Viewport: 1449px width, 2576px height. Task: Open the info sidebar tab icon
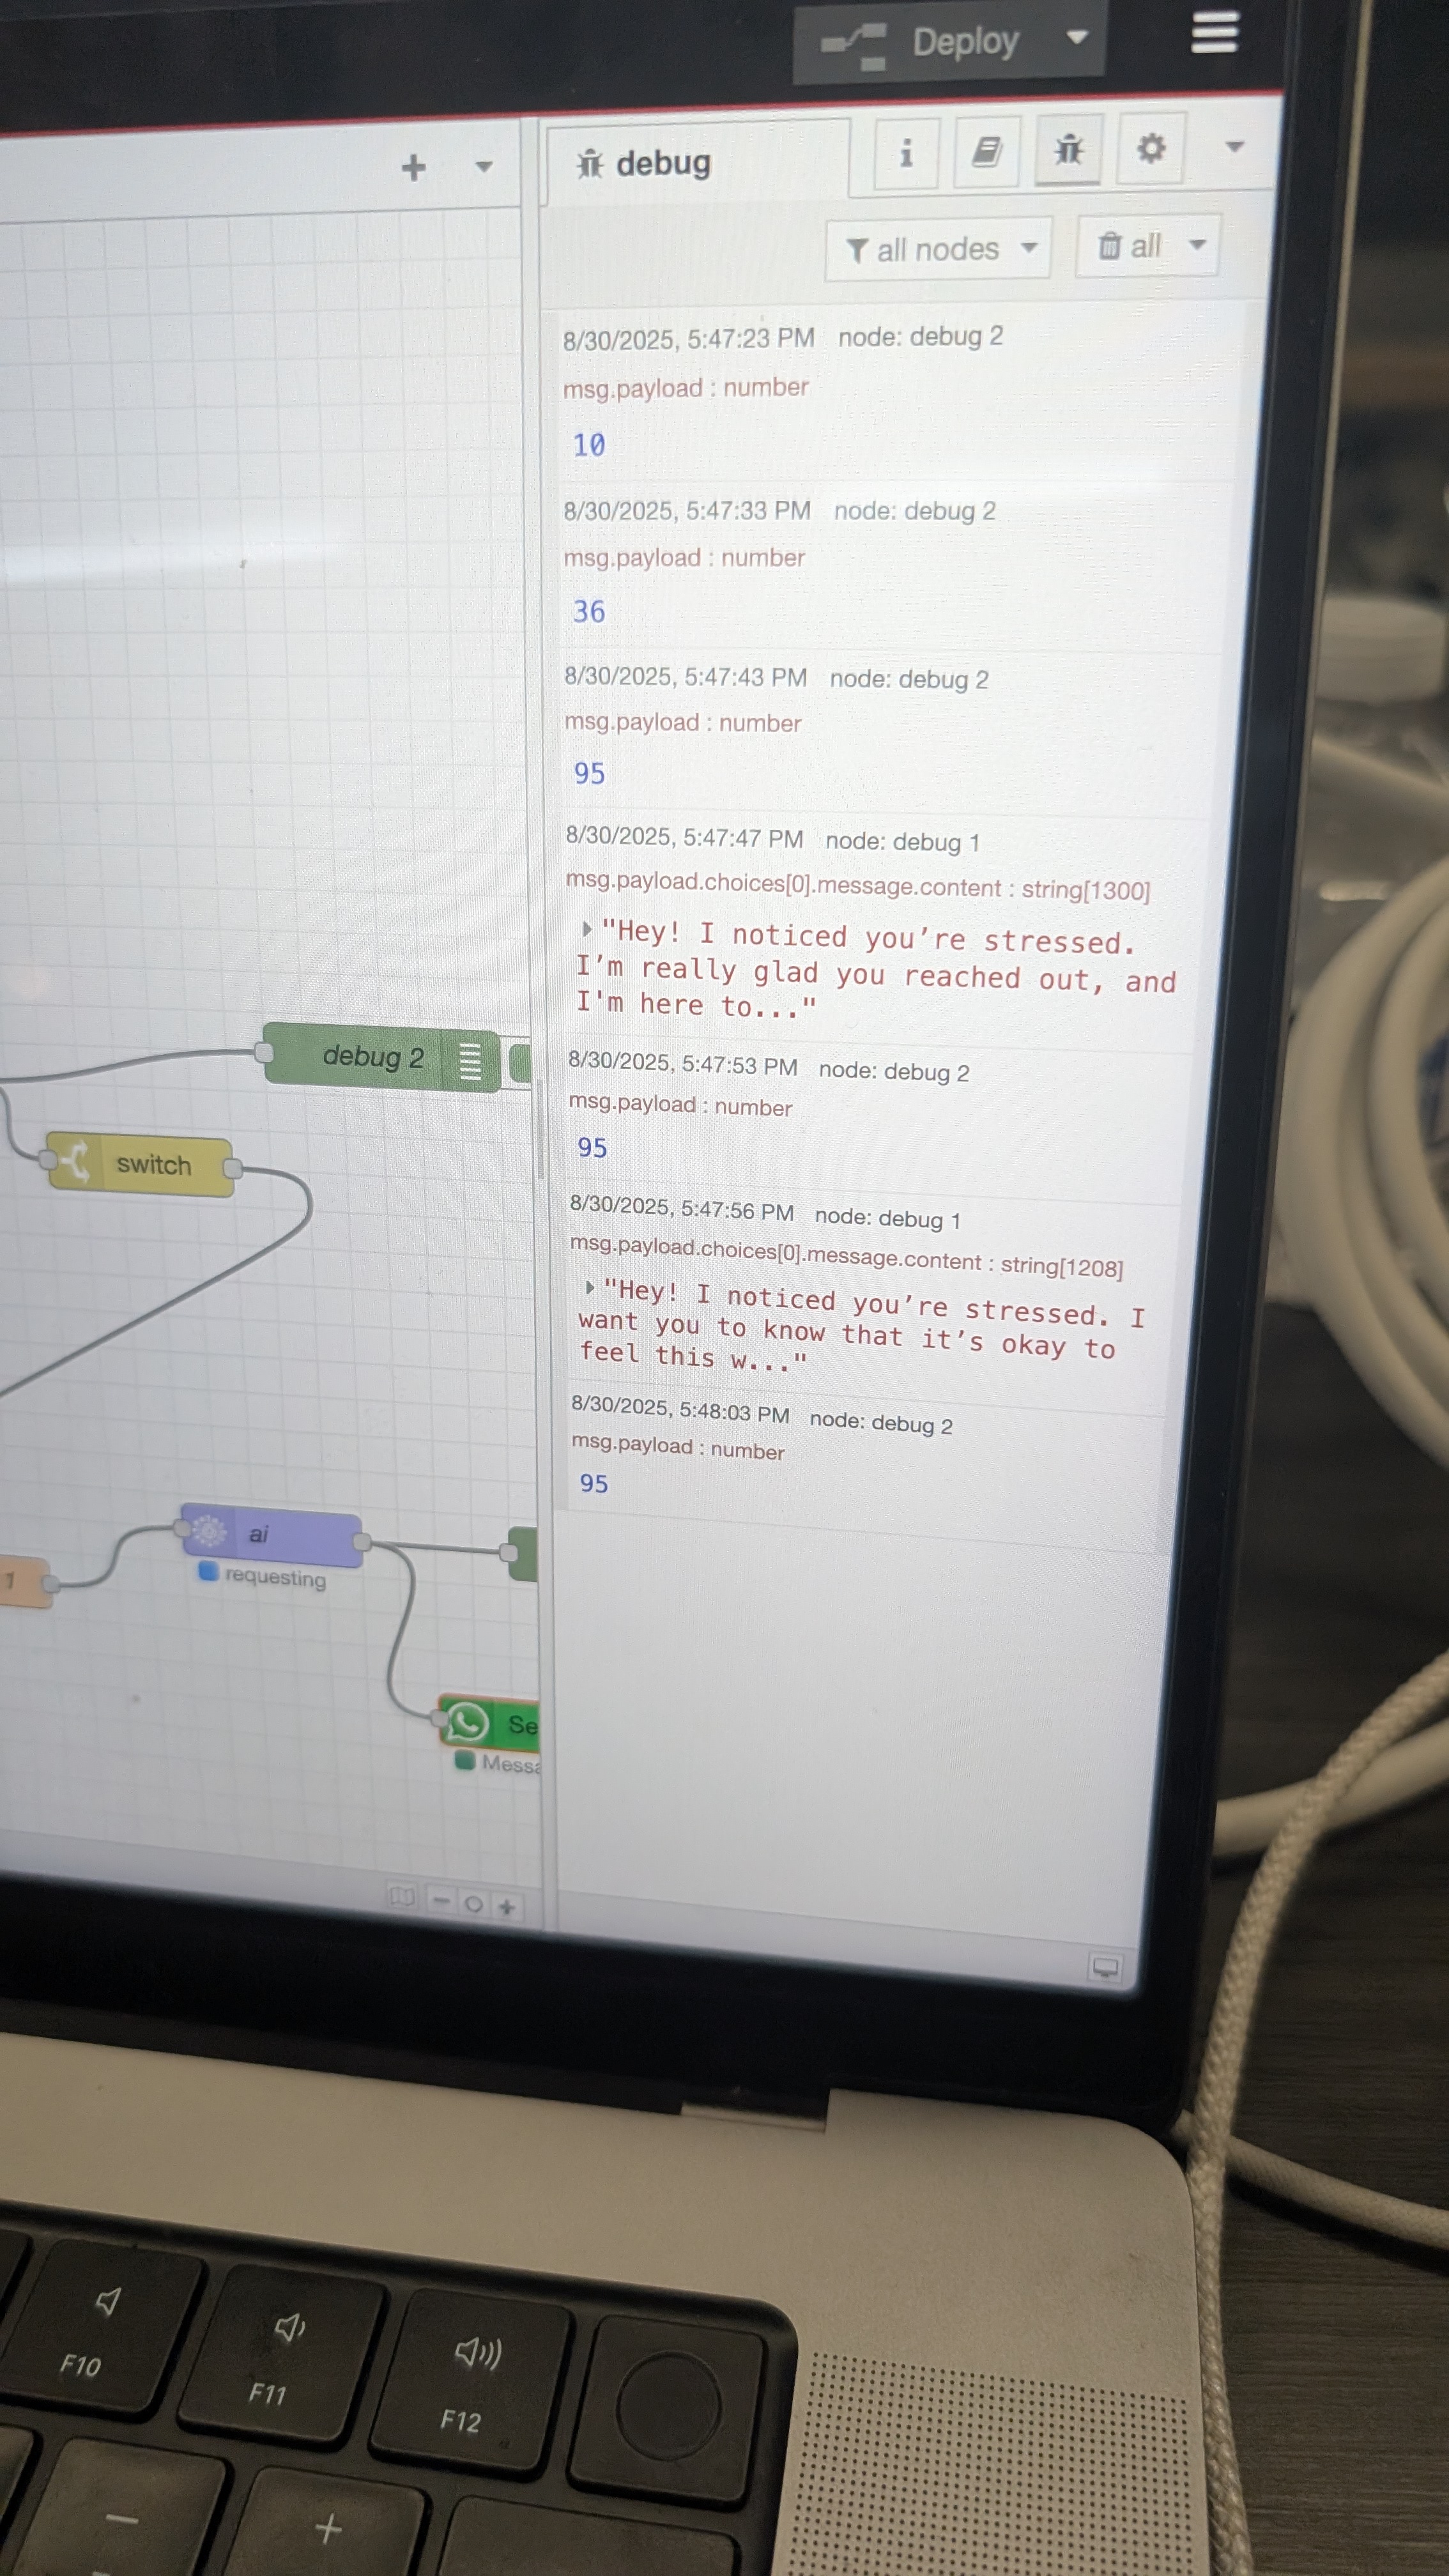906,153
